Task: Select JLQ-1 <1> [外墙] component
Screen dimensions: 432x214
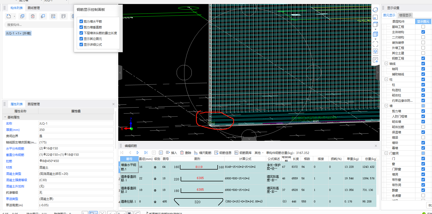Action: point(18,33)
